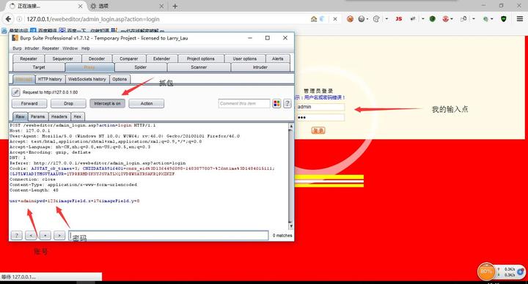Click the browser back arrow
528x284 pixels.
click(8, 19)
